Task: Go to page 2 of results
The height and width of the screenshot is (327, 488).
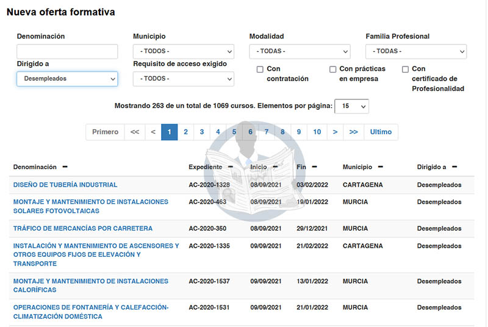Action: point(185,132)
